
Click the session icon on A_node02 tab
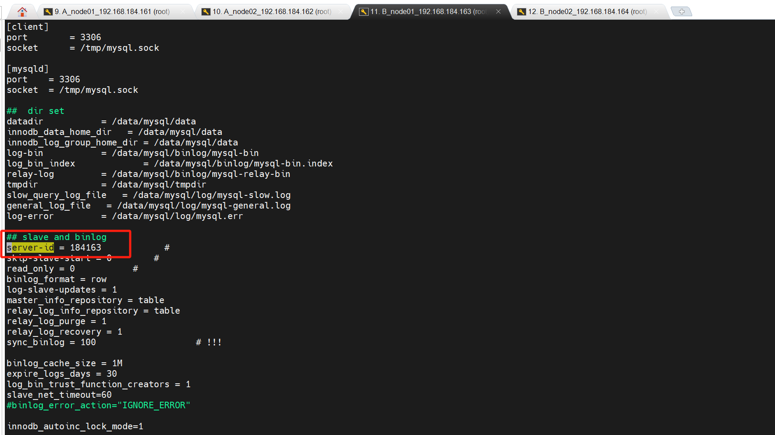click(206, 12)
